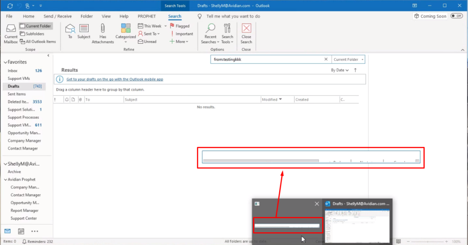Switch to Mail view icon
Image resolution: width=468 pixels, height=245 pixels.
tap(7, 231)
